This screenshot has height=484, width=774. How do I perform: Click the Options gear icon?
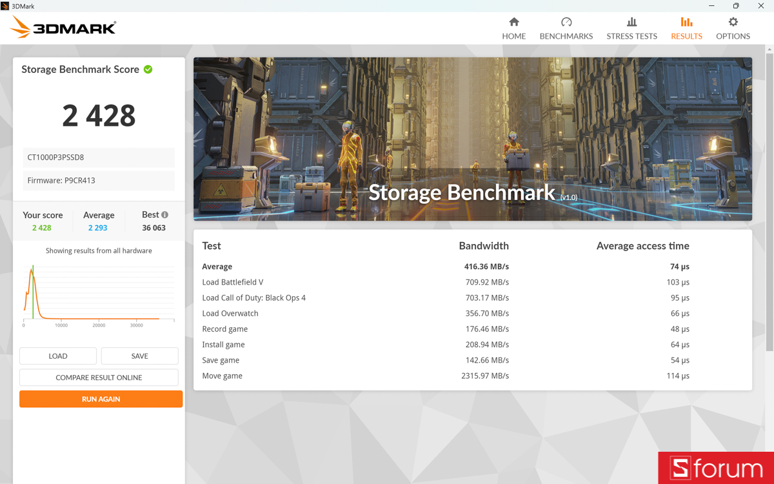(733, 22)
